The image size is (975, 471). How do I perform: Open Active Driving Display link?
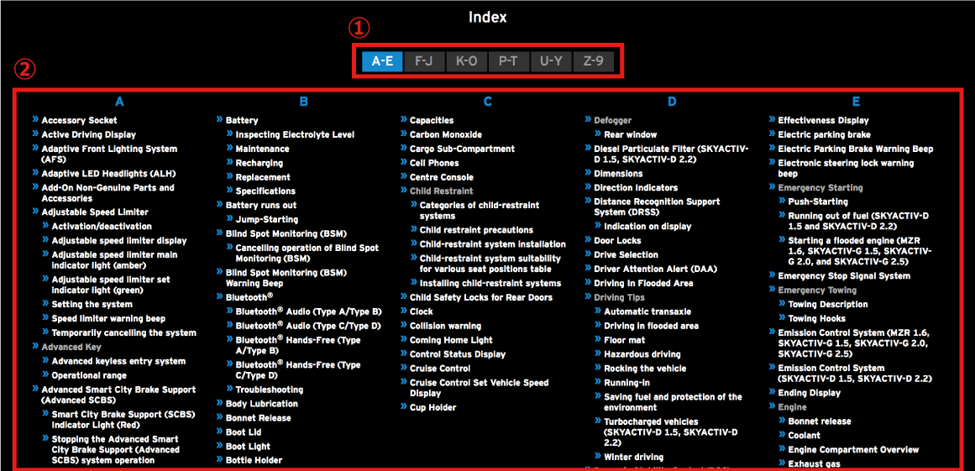tap(88, 135)
